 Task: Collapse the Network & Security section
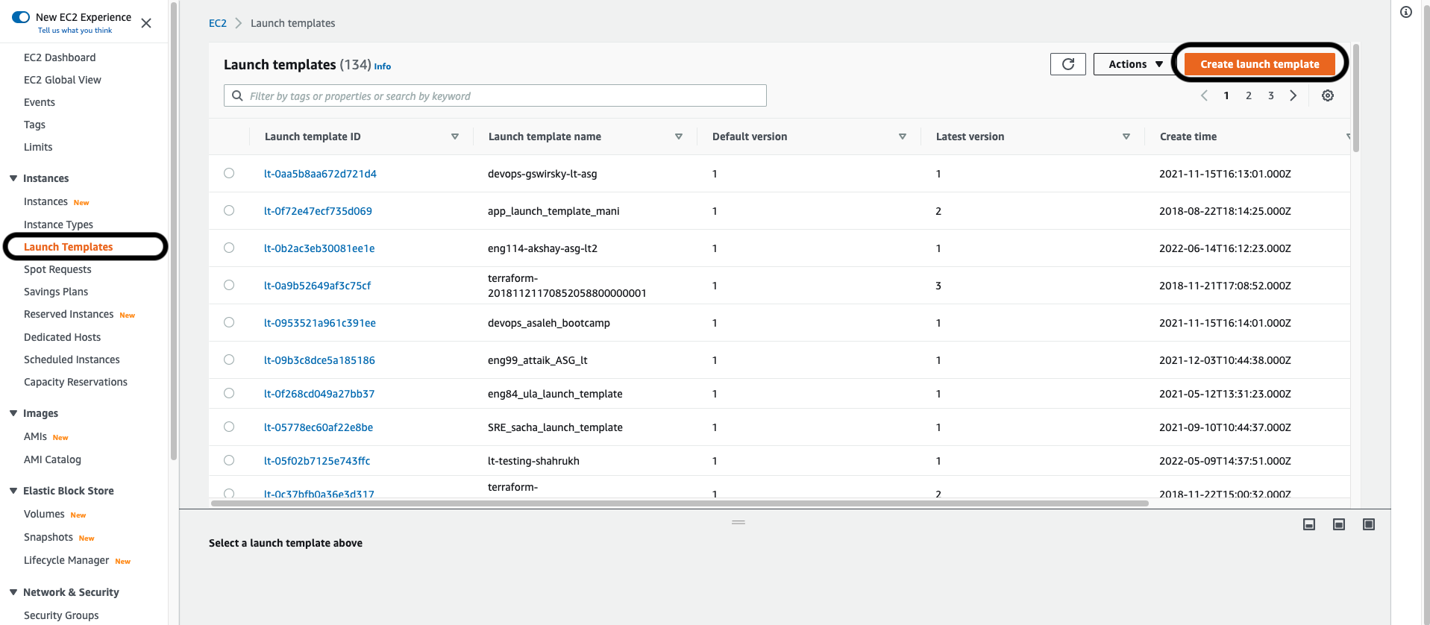(x=13, y=592)
